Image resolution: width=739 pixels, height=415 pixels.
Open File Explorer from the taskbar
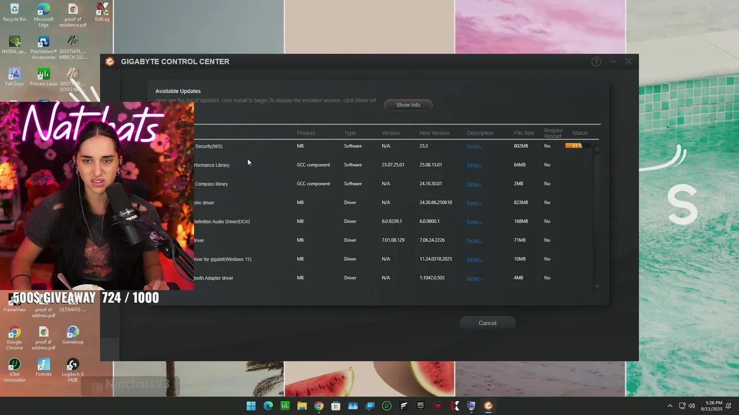[302, 406]
